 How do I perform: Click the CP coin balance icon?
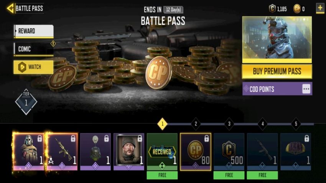click(297, 9)
